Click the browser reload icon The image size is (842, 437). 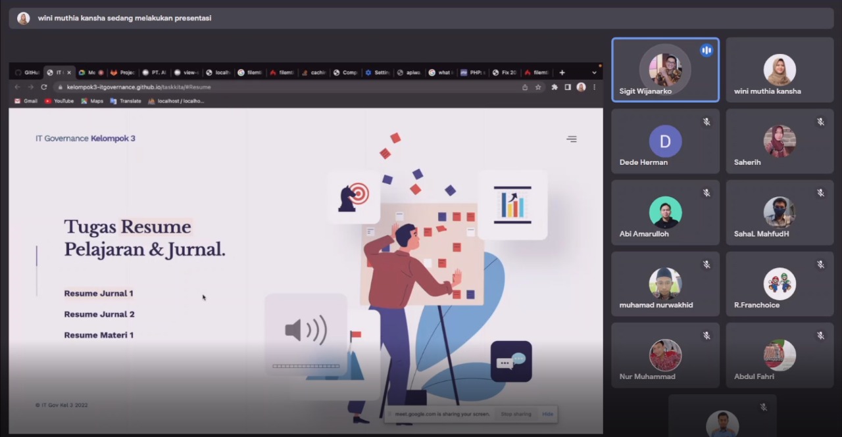tap(44, 87)
